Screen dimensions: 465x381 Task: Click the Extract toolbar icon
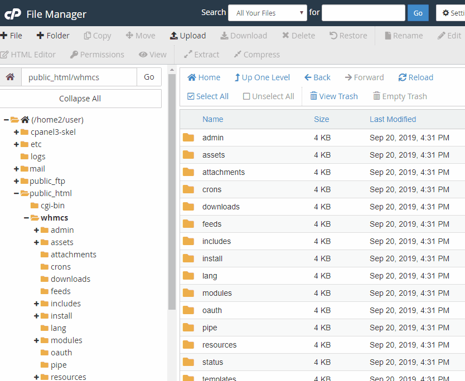click(188, 55)
